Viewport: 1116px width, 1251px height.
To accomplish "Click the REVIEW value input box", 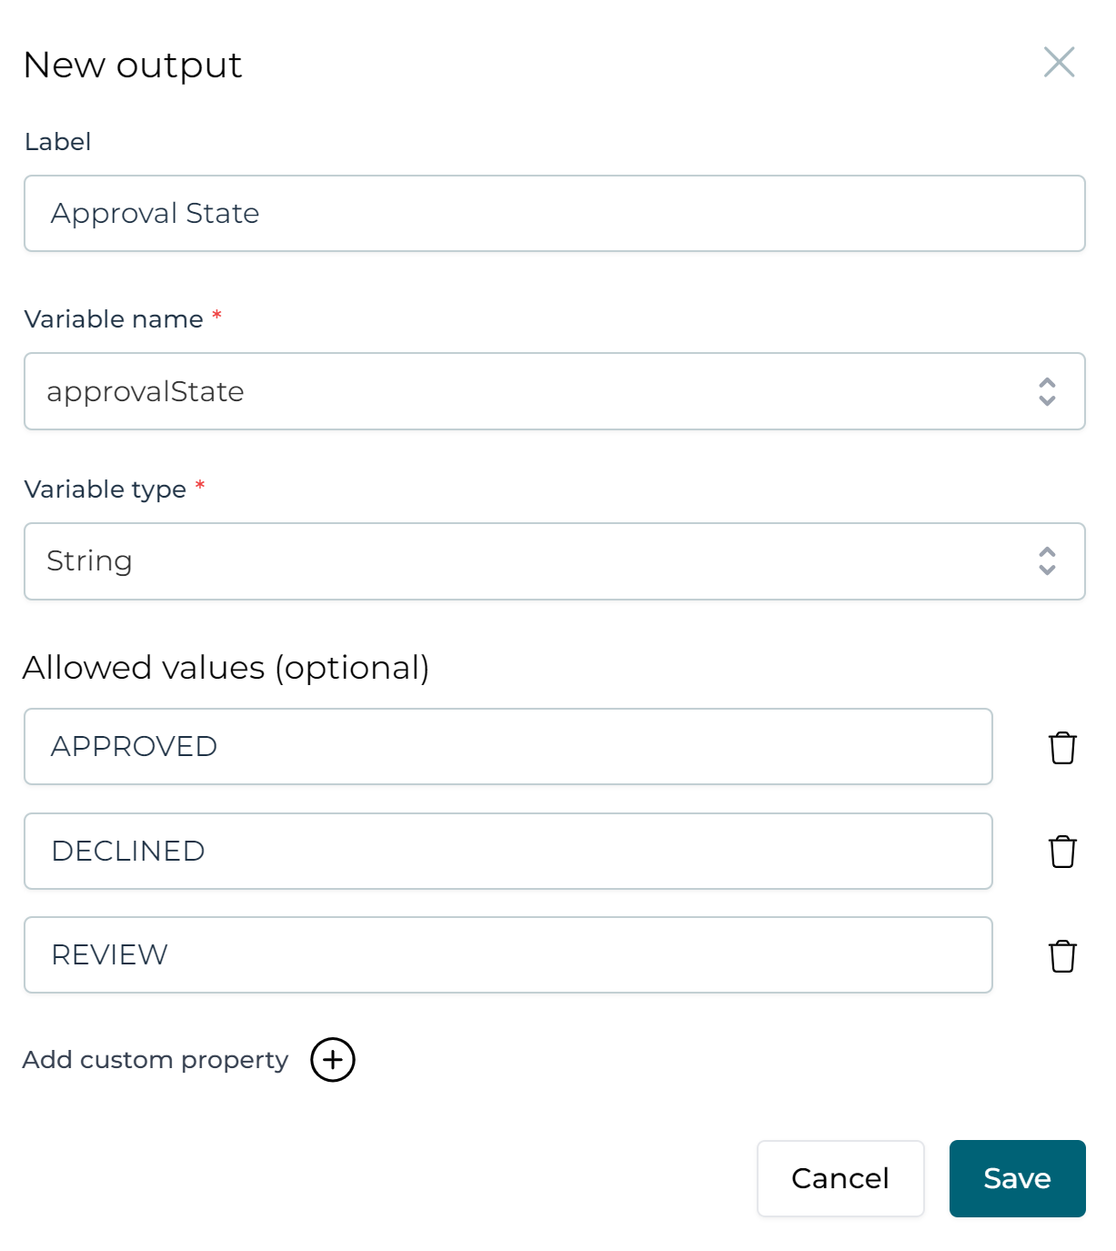I will click(x=508, y=955).
